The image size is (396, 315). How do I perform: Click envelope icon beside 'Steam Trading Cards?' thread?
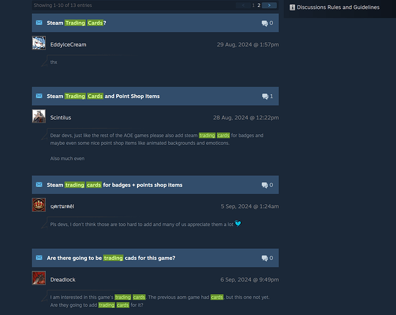click(39, 23)
